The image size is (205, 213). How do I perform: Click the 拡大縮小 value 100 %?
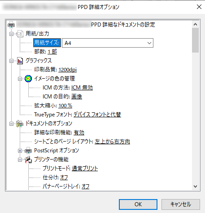coord(65,106)
